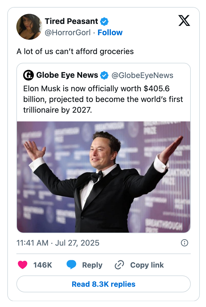Open the quoted tweet's photo

click(x=104, y=177)
